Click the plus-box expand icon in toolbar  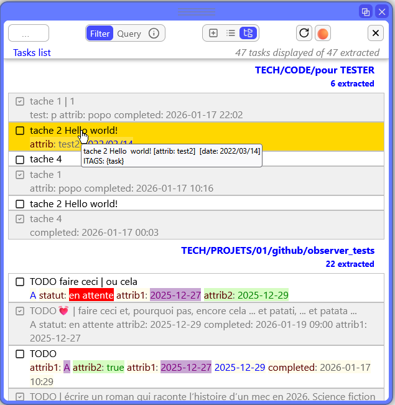213,34
